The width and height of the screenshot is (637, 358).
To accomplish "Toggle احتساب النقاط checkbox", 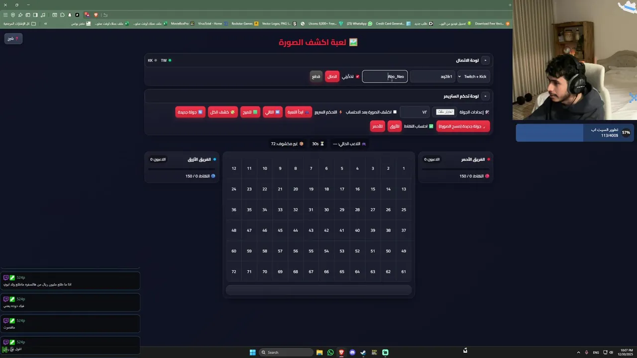I will (431, 126).
